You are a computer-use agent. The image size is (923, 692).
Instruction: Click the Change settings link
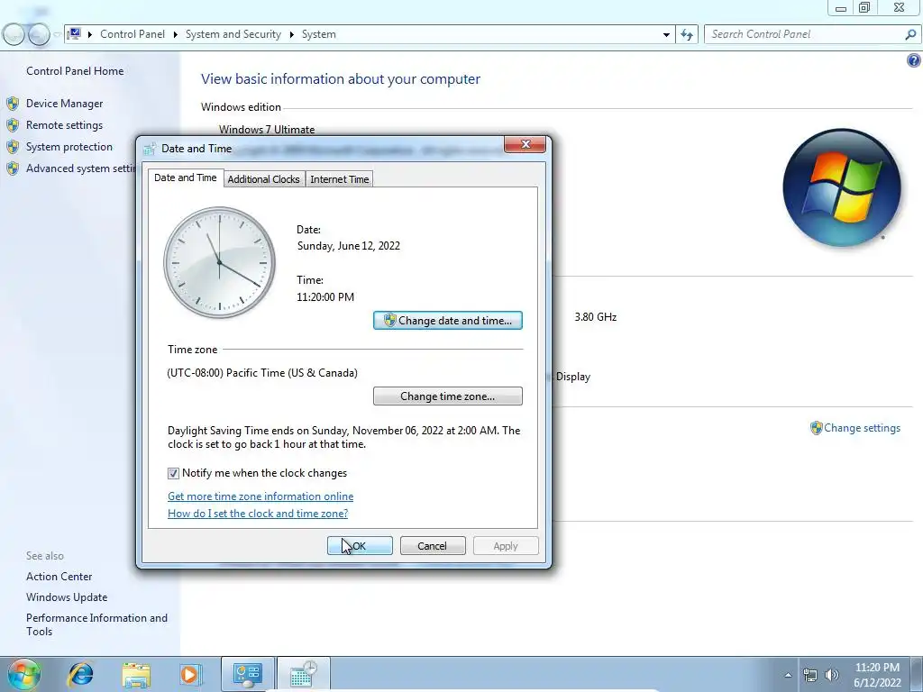(x=862, y=428)
